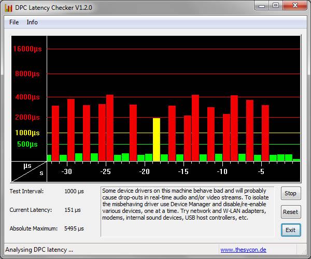Click the Absolute Maximum label

click(34, 228)
